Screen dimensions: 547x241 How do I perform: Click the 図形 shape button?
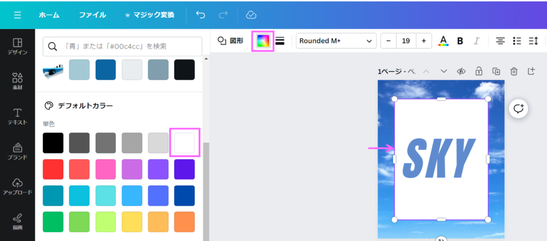(x=230, y=41)
